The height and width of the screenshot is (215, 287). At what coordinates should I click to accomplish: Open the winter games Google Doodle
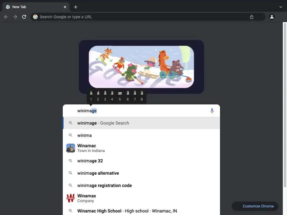click(141, 67)
